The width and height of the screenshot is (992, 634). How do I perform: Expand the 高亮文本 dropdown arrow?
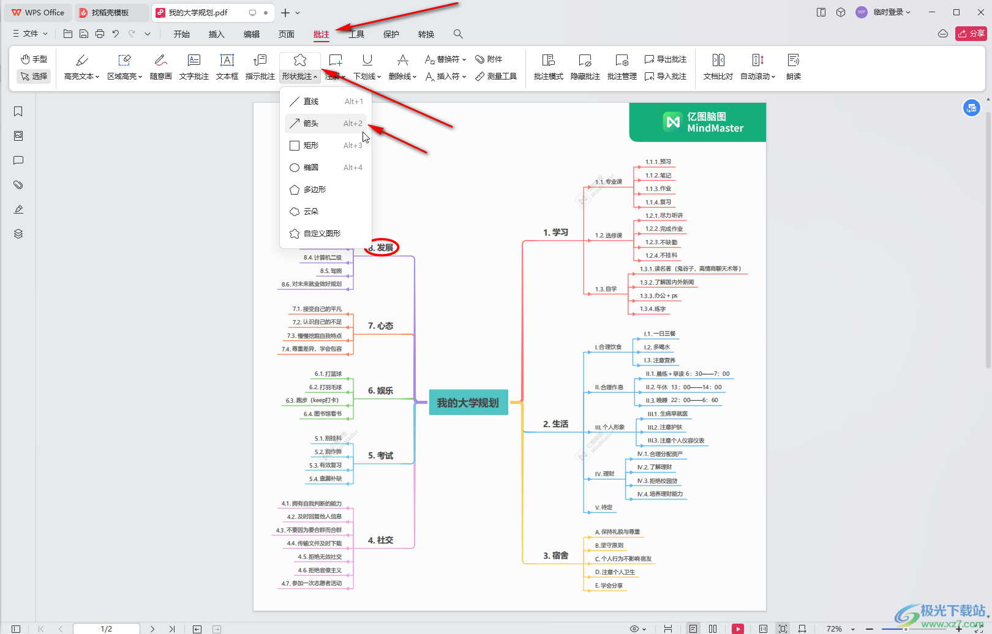click(x=97, y=77)
